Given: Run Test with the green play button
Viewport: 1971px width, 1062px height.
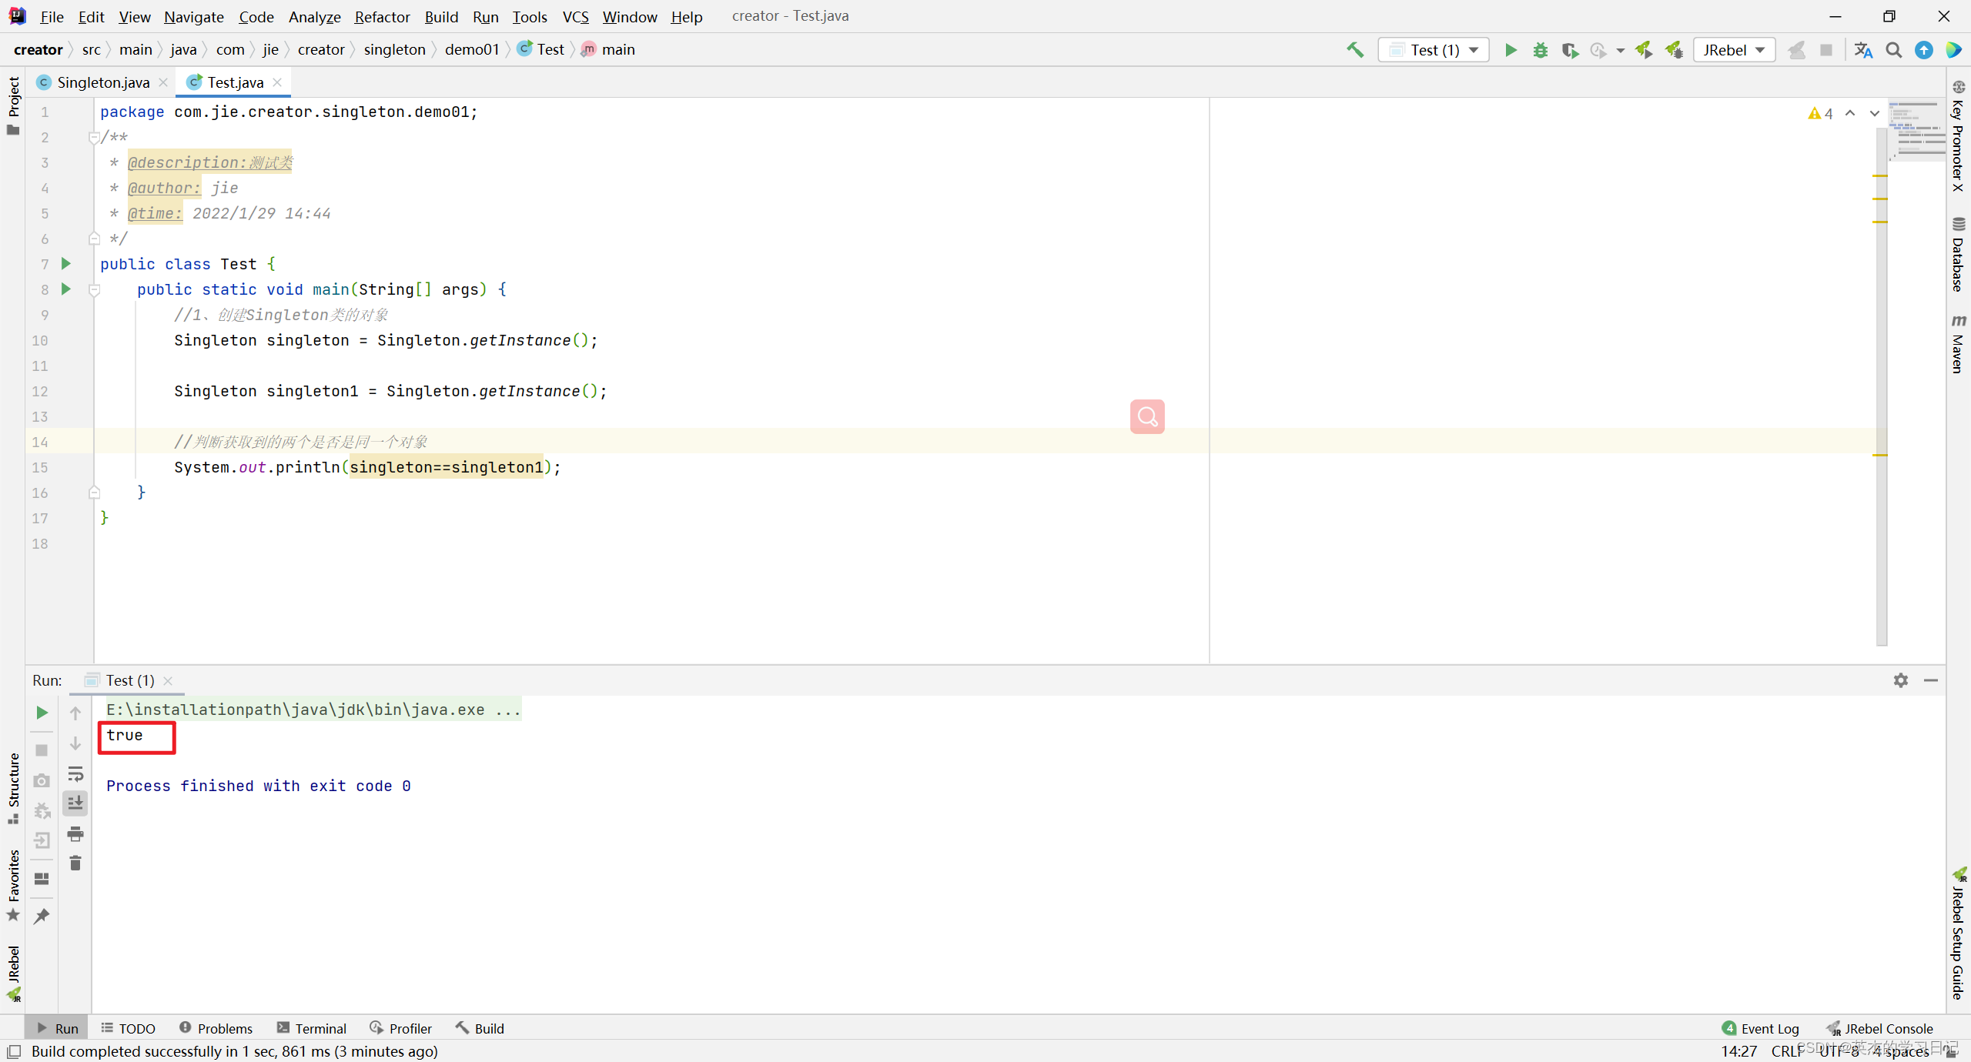Looking at the screenshot, I should [x=1511, y=50].
